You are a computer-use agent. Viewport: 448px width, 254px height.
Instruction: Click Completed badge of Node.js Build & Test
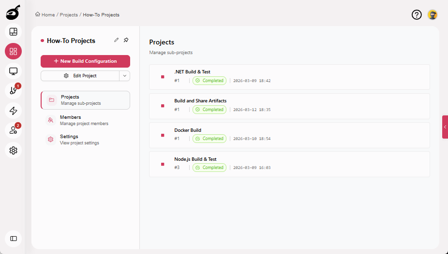[x=209, y=168]
